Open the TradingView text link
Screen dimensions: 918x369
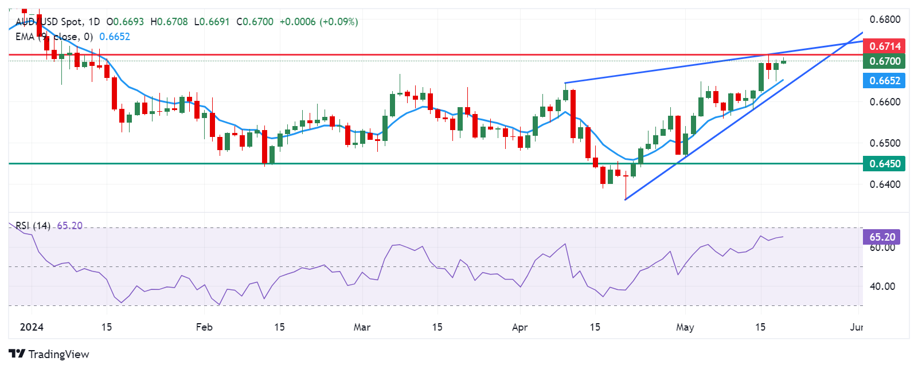tap(58, 354)
